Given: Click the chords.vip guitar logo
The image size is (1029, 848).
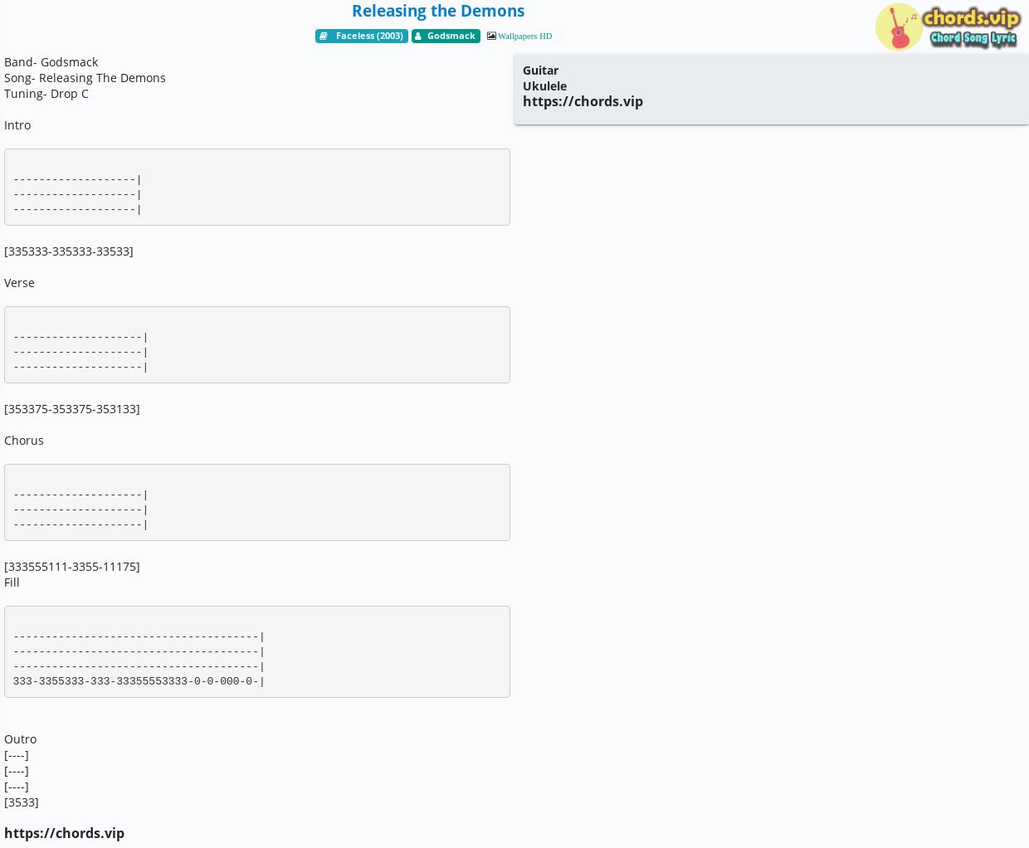Looking at the screenshot, I should pos(948,27).
